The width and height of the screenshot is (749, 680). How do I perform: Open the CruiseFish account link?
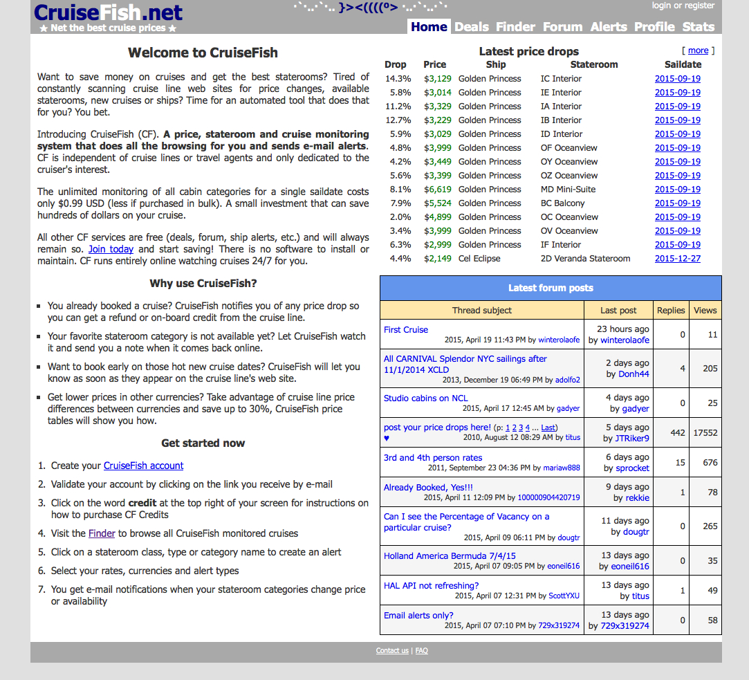[143, 466]
